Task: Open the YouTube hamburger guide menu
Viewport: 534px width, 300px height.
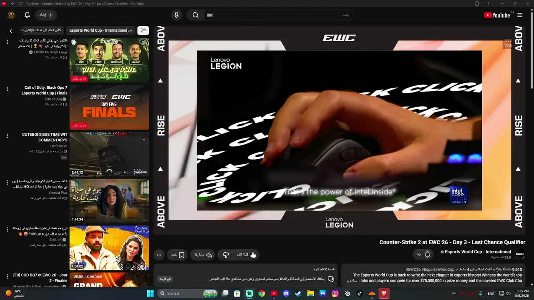Action: point(520,15)
